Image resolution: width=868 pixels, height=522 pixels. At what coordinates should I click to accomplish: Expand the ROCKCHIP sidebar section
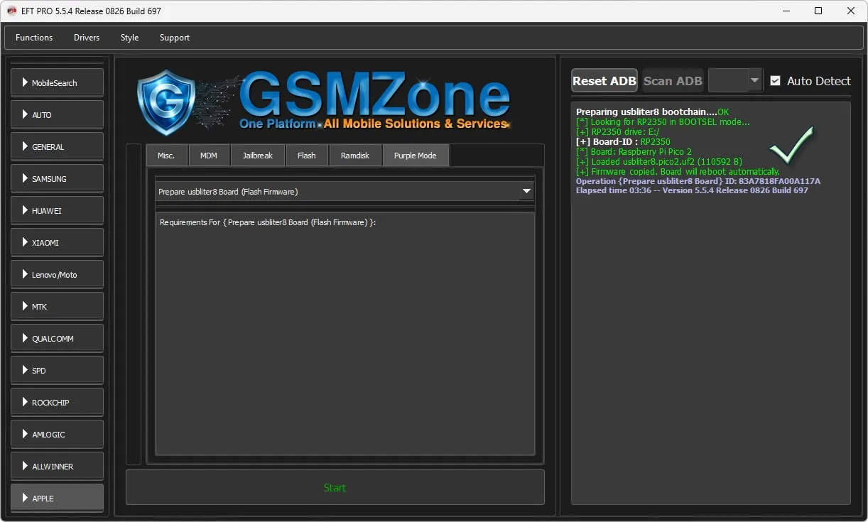point(57,403)
